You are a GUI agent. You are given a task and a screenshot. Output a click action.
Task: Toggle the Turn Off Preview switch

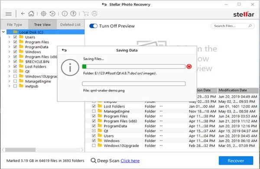click(93, 26)
